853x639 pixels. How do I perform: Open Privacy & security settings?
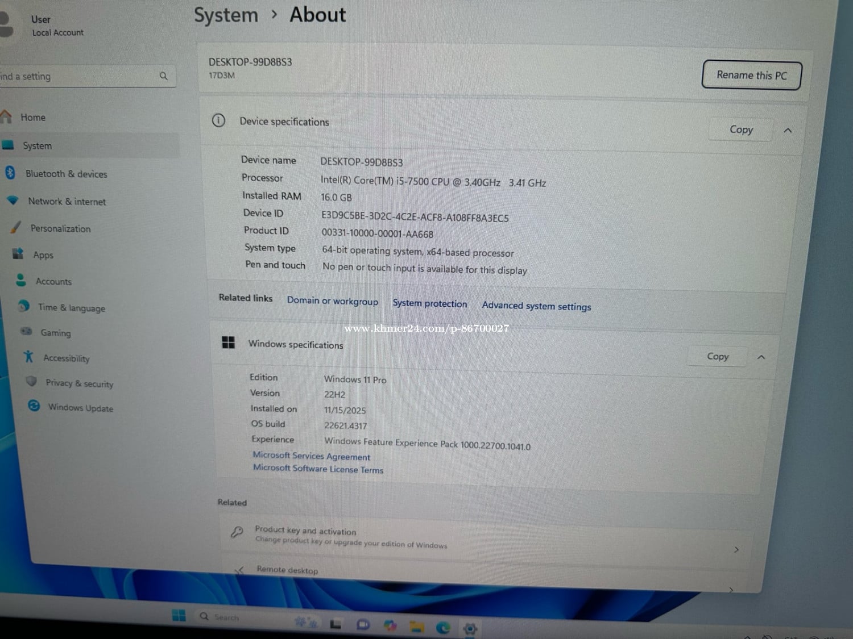tap(79, 383)
